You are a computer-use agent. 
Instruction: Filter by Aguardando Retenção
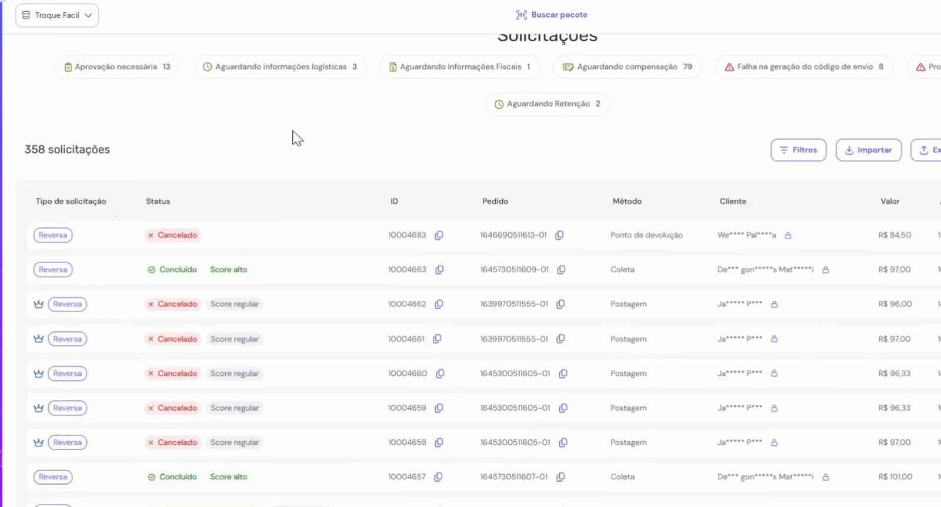click(548, 104)
